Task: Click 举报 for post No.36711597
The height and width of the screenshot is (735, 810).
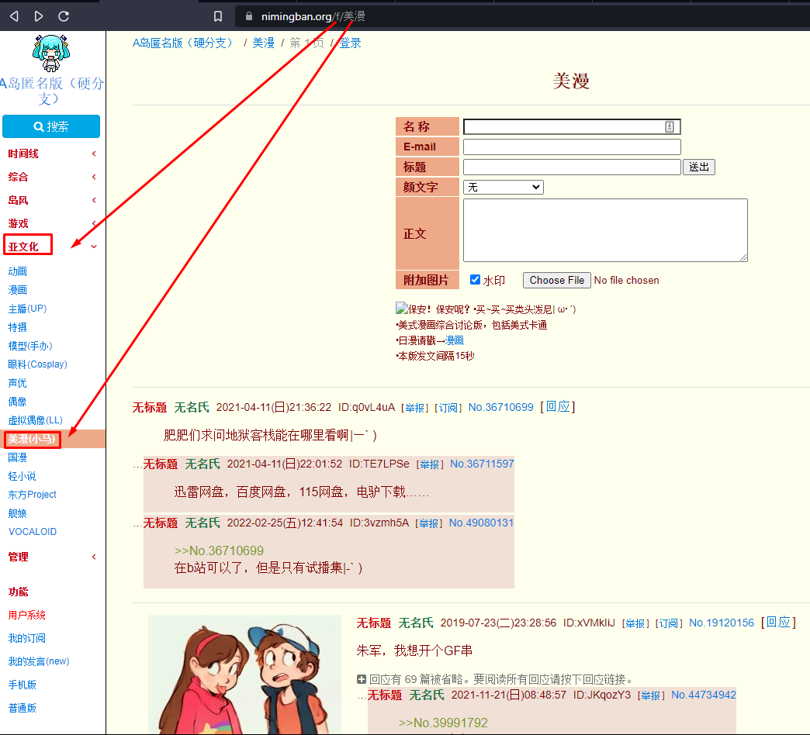Action: (x=430, y=464)
